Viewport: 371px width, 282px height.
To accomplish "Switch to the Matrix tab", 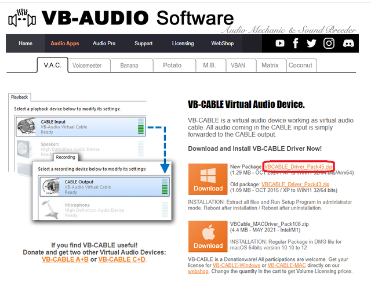I will pos(270,66).
